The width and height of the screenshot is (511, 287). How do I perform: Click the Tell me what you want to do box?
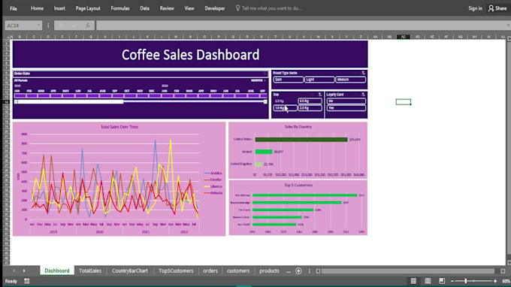(x=268, y=8)
